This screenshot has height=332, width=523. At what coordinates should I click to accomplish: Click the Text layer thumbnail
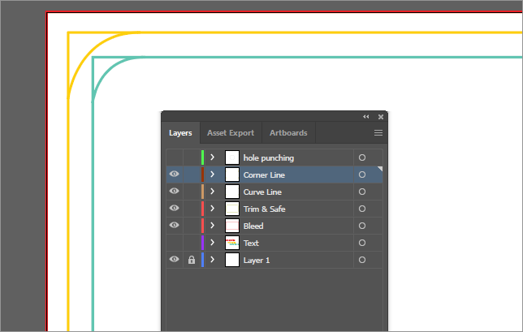[232, 243]
